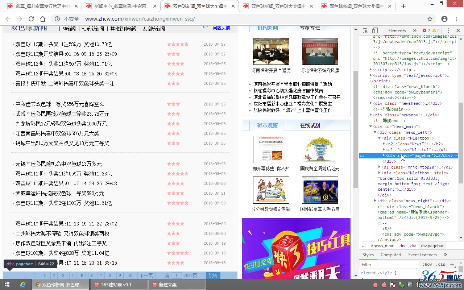Switch to 365建站器 v9.1 in taskbar
464x290 pixels.
pos(119,285)
